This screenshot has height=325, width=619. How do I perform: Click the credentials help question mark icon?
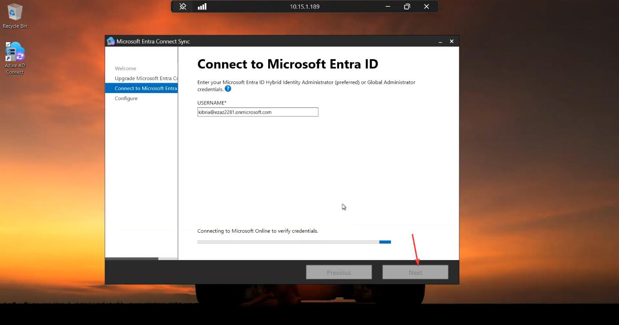click(x=228, y=89)
